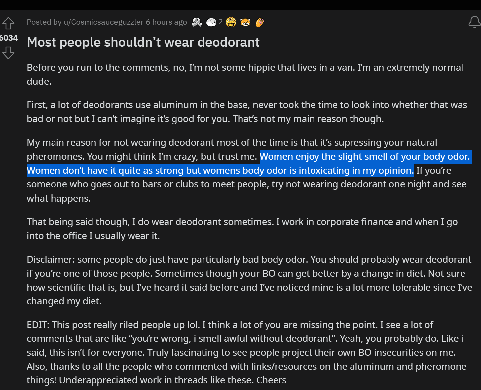
Task: Click the paragraph starting 'First, a lot of deodorants'
Action: coord(247,112)
